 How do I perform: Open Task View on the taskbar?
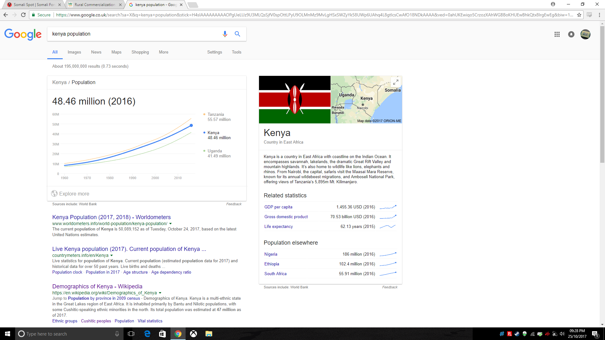[x=131, y=334]
